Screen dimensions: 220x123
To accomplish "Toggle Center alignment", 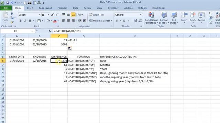I will (x=68, y=20).
